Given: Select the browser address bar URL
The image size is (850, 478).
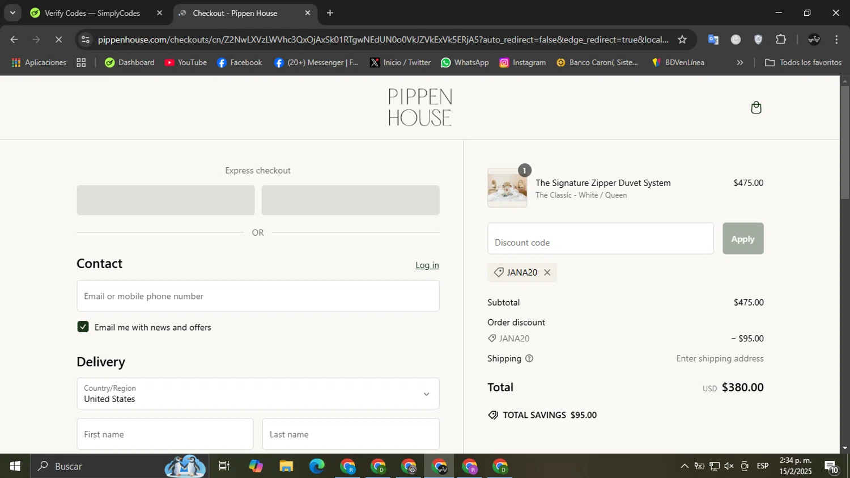Looking at the screenshot, I should [x=383, y=40].
